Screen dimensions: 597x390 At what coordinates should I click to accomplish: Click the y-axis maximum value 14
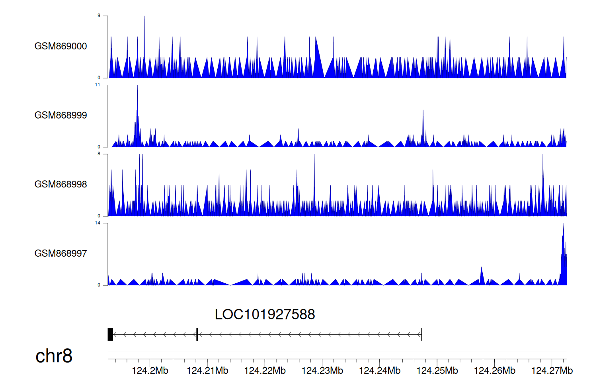click(98, 223)
